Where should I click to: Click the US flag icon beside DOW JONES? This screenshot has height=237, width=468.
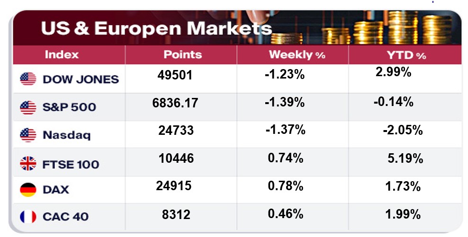[x=28, y=79]
